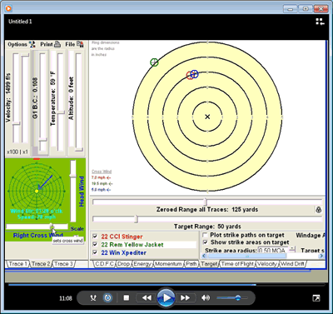
Task: Open the Trace 3 tab
Action: click(63, 264)
